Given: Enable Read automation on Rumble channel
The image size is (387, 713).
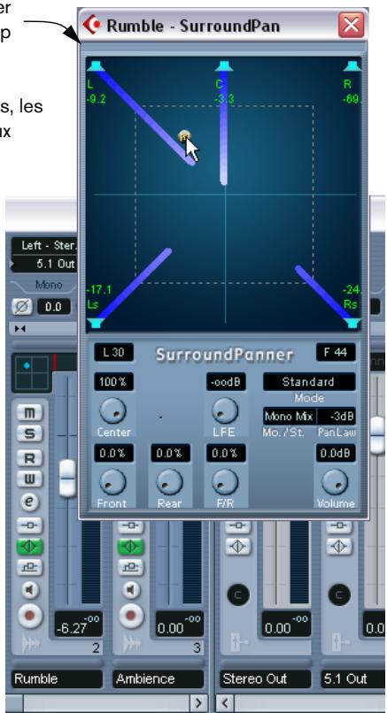Looking at the screenshot, I should pos(29,458).
